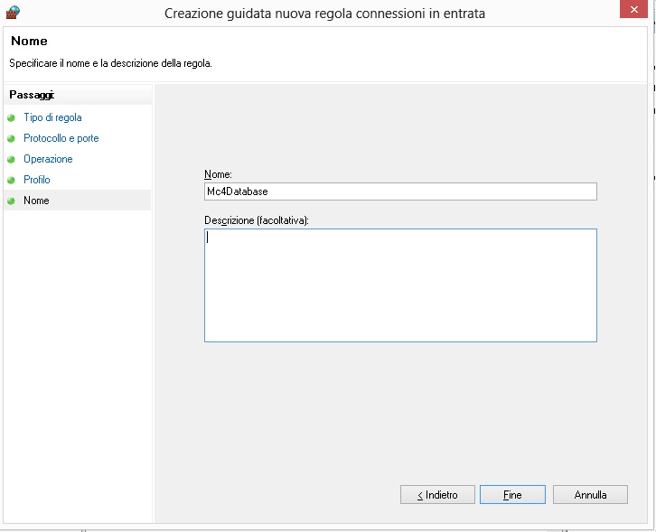Click the green bullet beside Protocollo e porte
Screen dimensions: 656x532
click(12, 139)
